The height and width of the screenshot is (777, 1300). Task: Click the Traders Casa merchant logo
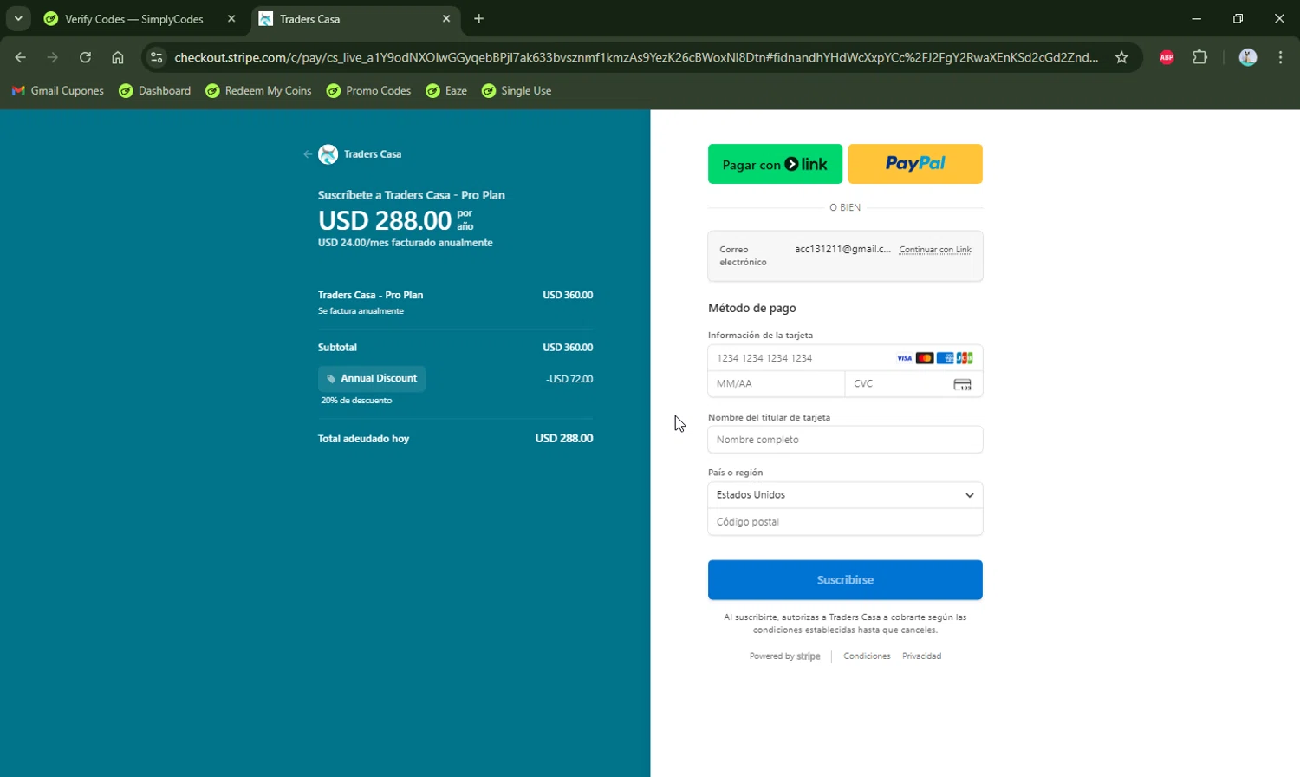coord(328,154)
